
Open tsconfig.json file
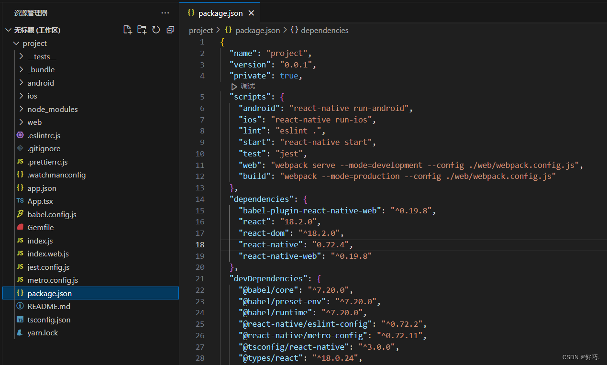pyautogui.click(x=49, y=320)
